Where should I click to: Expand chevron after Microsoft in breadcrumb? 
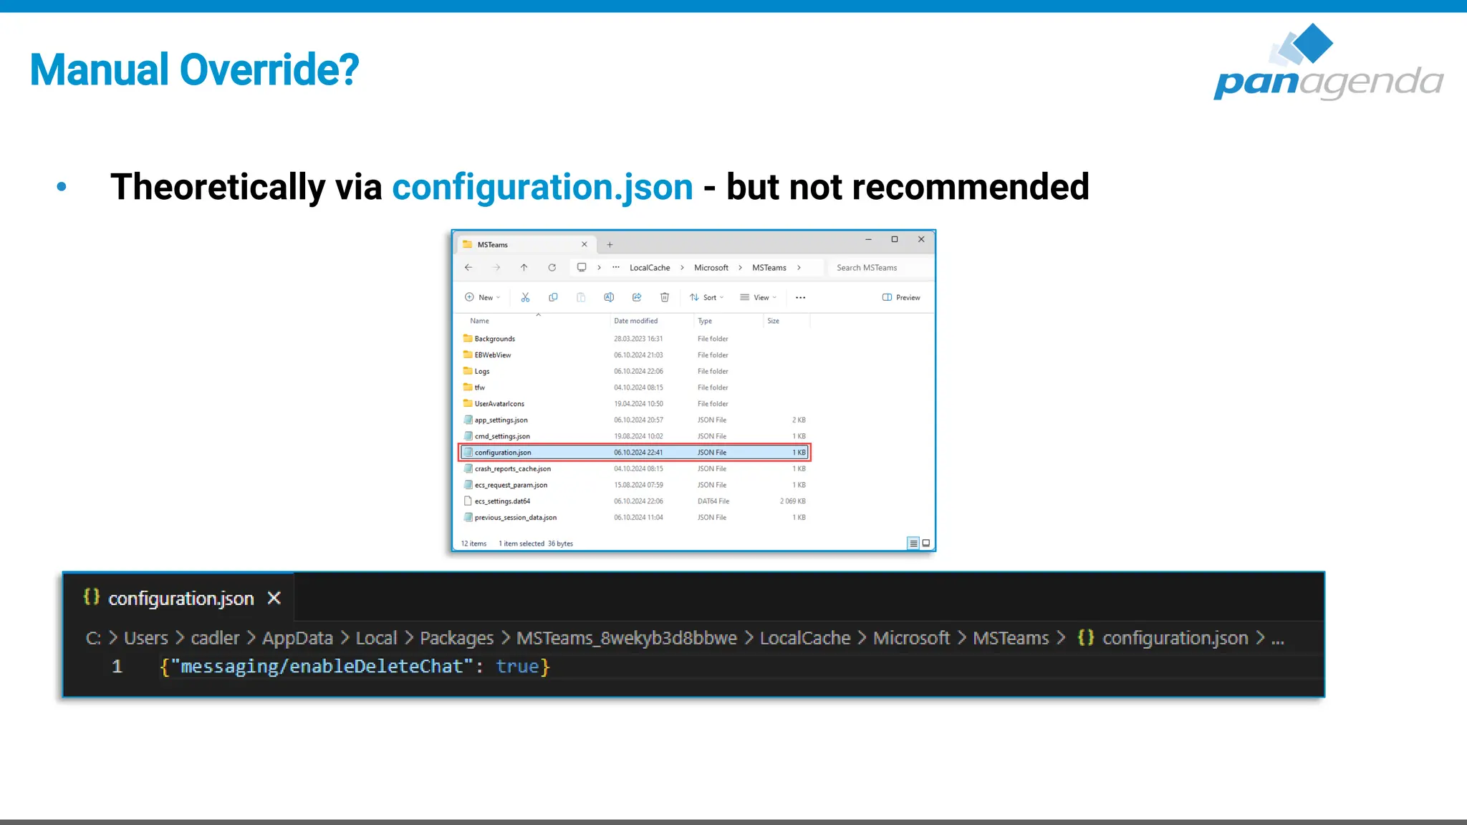point(741,268)
